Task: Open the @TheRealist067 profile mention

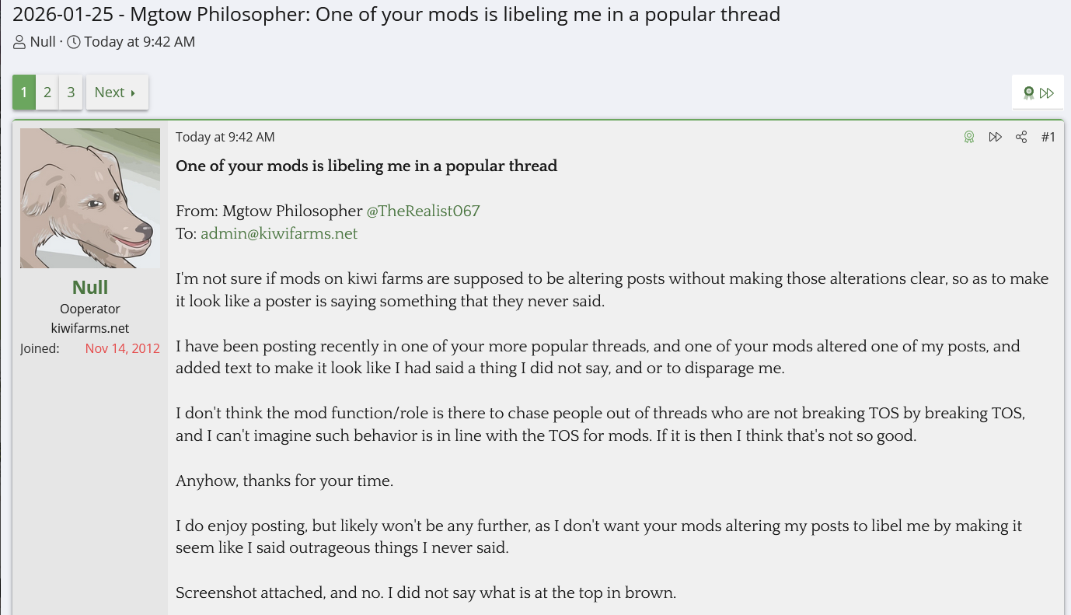Action: pyautogui.click(x=423, y=211)
